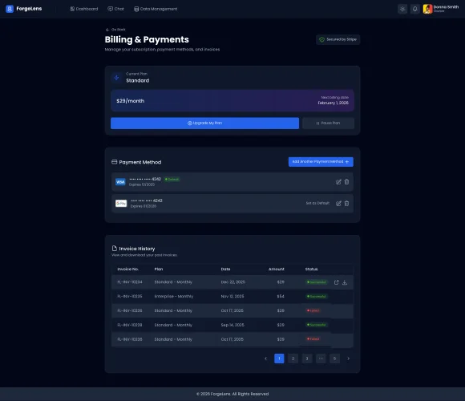Click the Nov 12, 2025 date cell
The width and height of the screenshot is (465, 401).
tap(232, 296)
